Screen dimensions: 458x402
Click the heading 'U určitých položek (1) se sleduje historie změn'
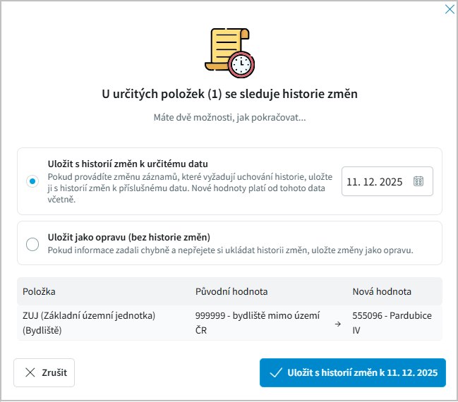tap(229, 93)
